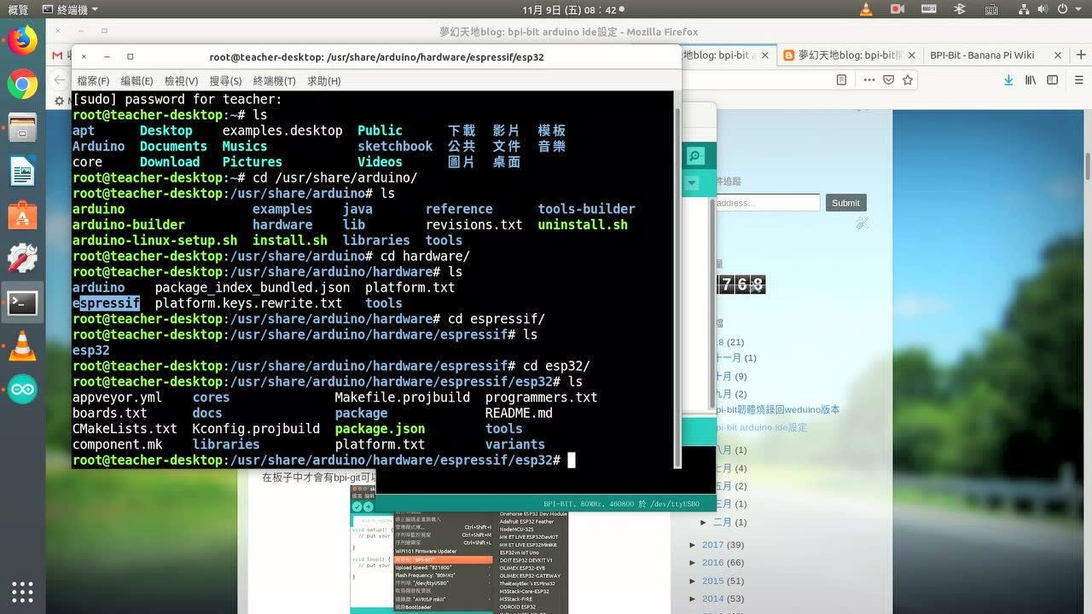This screenshot has width=1092, height=614.
Task: Switch to the Terminal dock icon
Action: click(23, 303)
